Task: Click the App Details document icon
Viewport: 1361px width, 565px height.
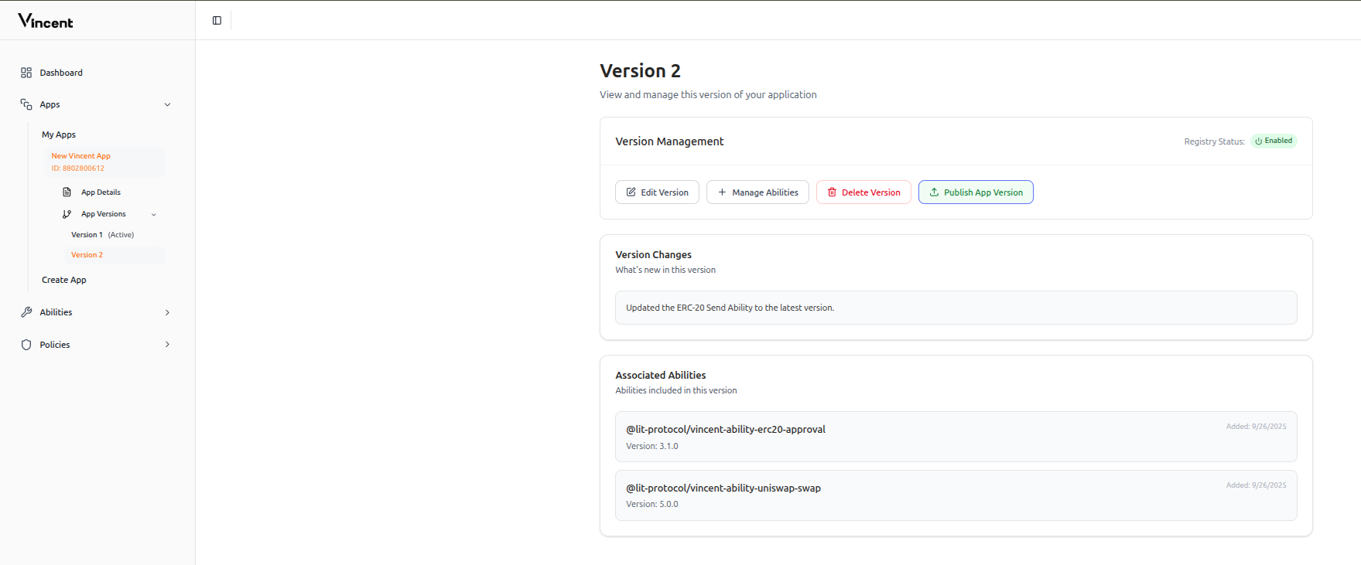Action: coord(67,192)
